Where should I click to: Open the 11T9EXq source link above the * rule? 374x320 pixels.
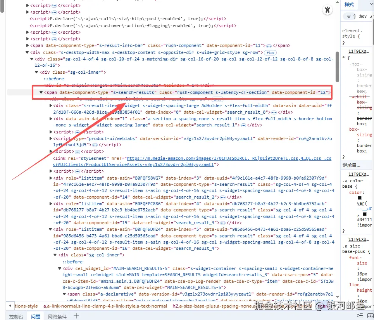click(x=358, y=51)
